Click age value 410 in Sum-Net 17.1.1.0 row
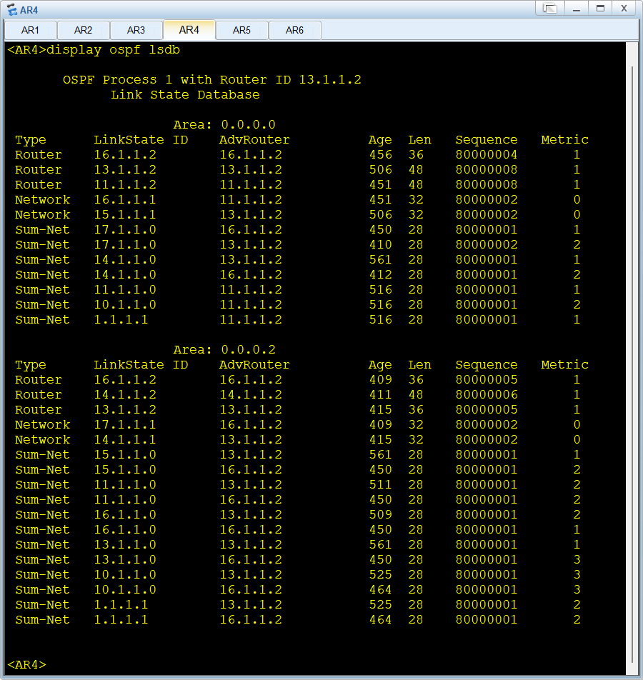643x680 pixels. (x=381, y=244)
